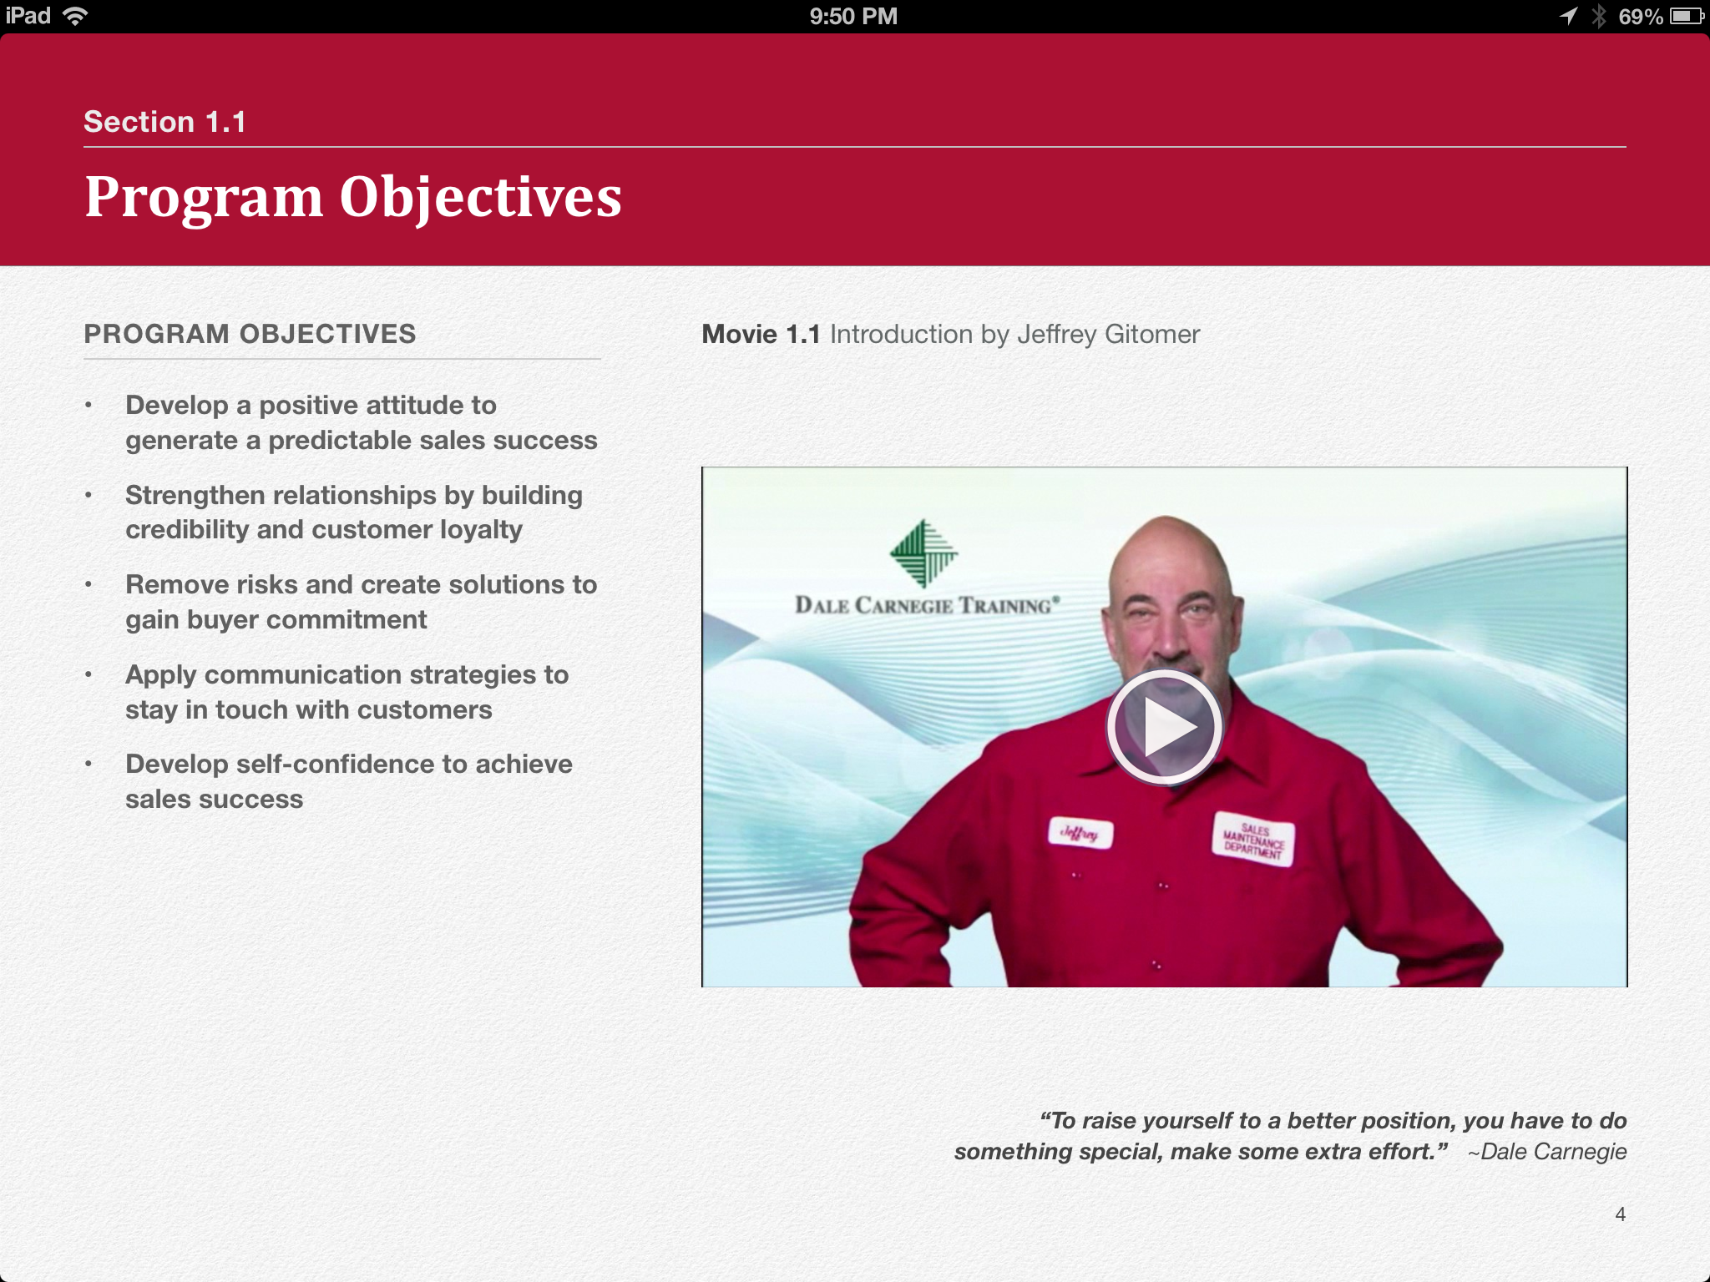Tap the location arrow icon in status bar

point(1568,16)
